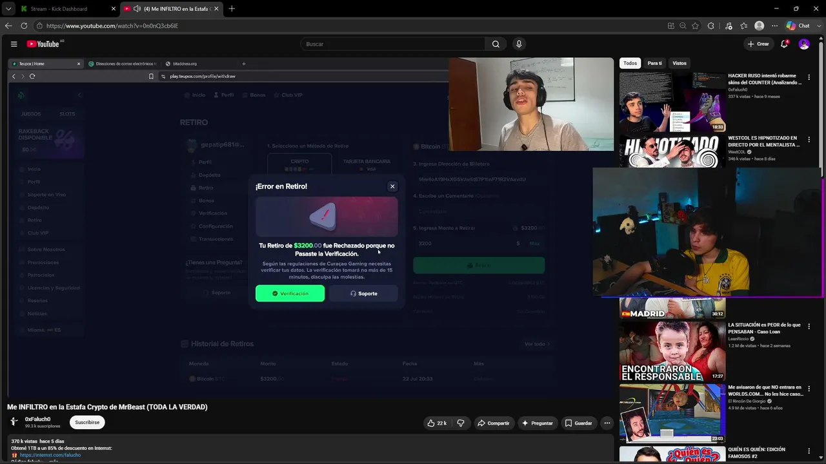Open 0xFaluch0 channel avatar
Viewport: 826px width, 464px height.
click(x=14, y=422)
